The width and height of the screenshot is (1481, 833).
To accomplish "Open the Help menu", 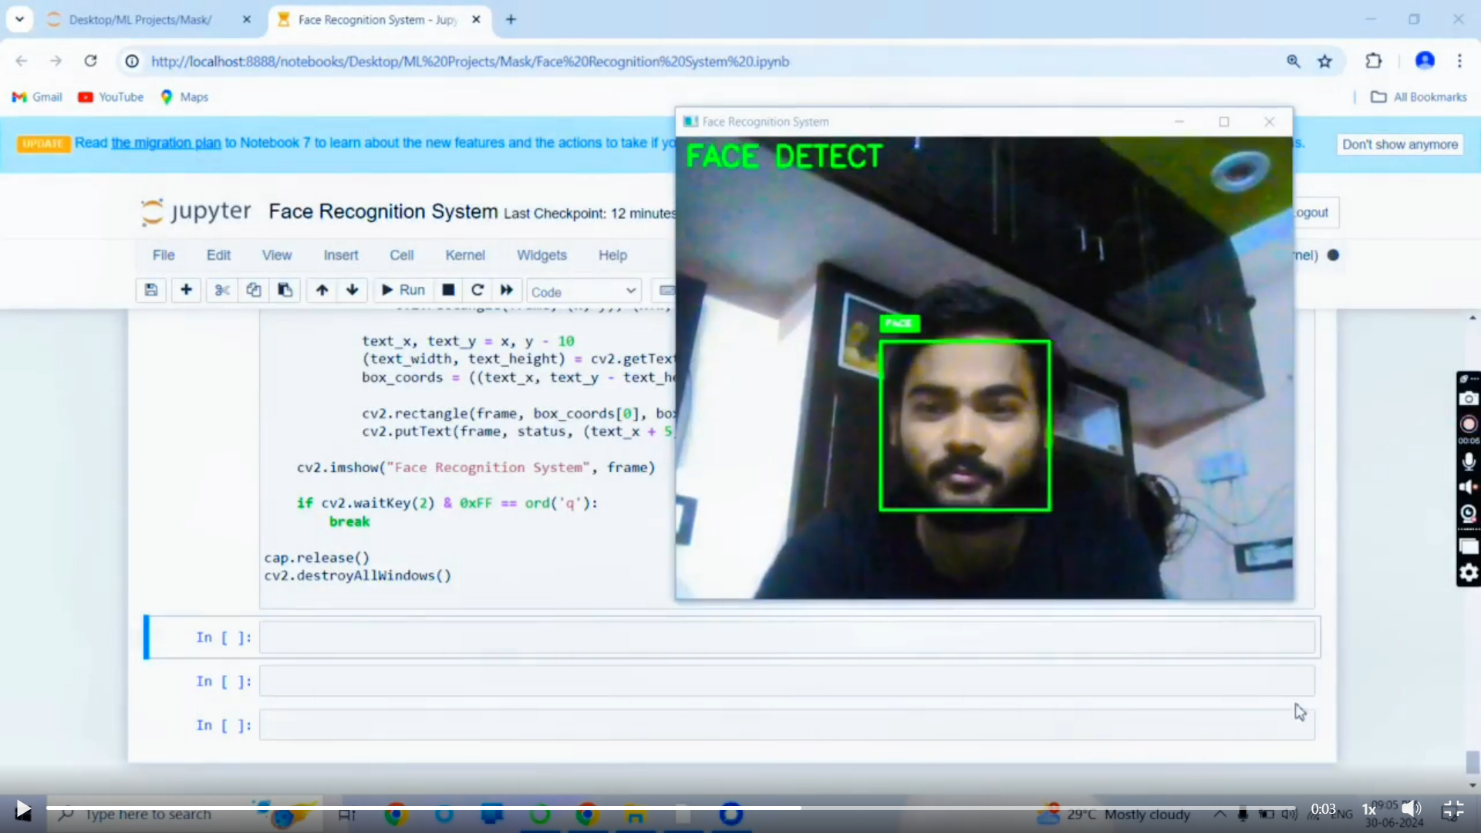I will coord(612,255).
